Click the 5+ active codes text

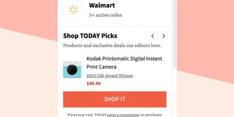(106, 15)
